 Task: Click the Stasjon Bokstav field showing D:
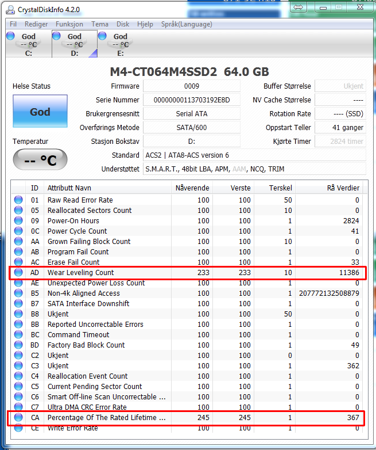[x=192, y=141]
